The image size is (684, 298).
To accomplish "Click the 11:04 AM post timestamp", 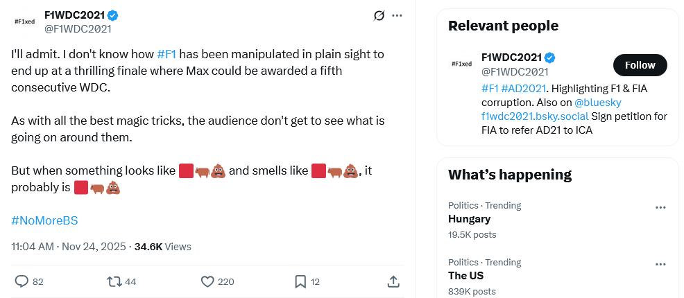I will [x=33, y=246].
